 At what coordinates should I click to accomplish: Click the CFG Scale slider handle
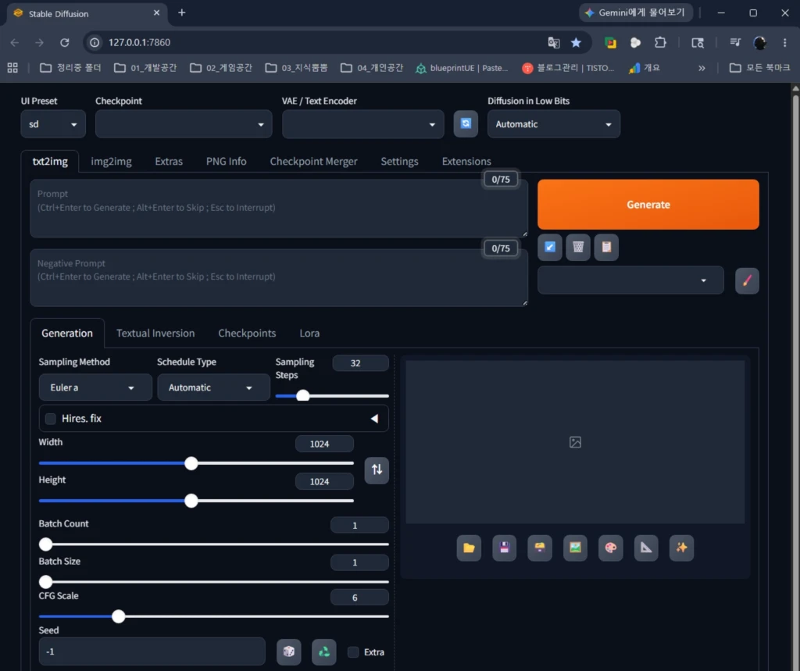[119, 616]
